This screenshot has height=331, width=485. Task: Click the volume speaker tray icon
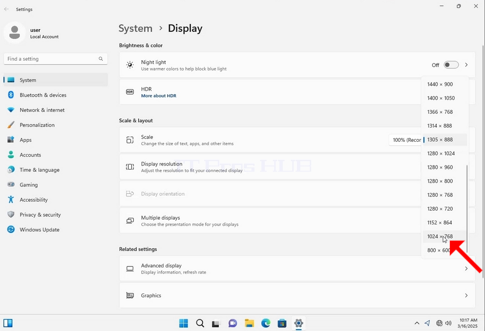(448, 323)
